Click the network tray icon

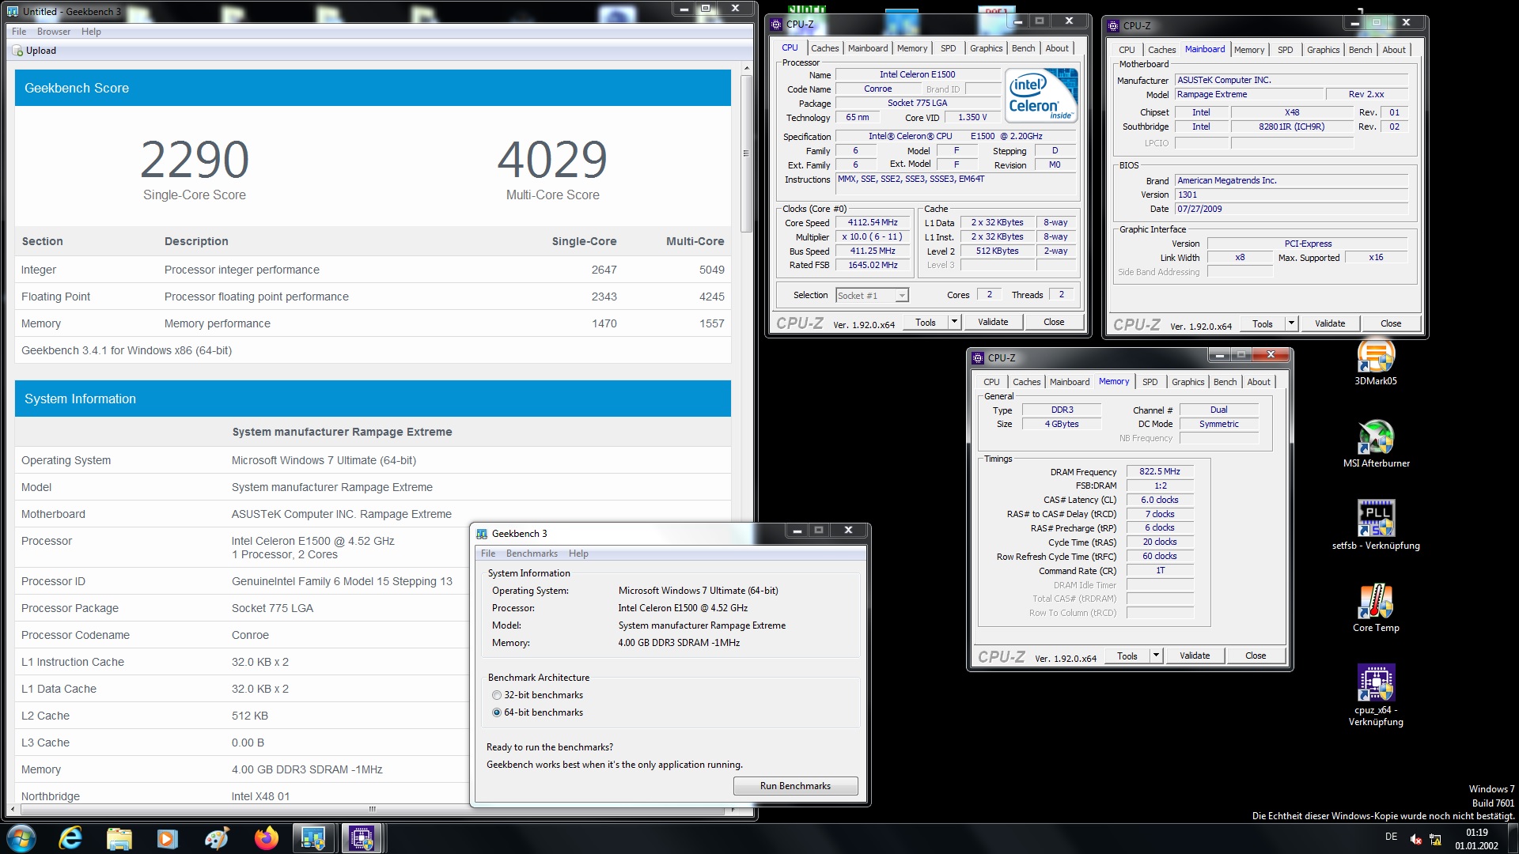(1436, 839)
